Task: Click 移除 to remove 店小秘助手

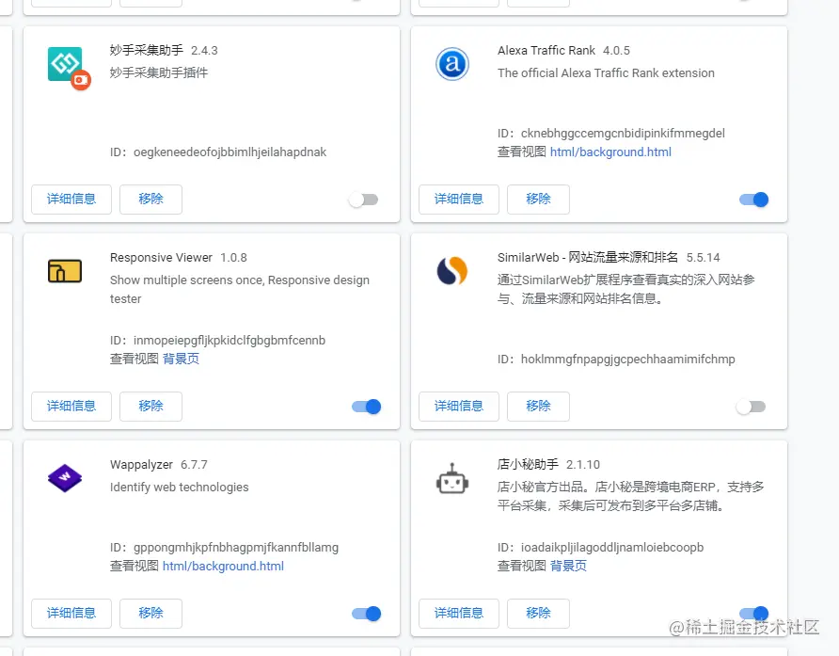Action: [x=538, y=613]
